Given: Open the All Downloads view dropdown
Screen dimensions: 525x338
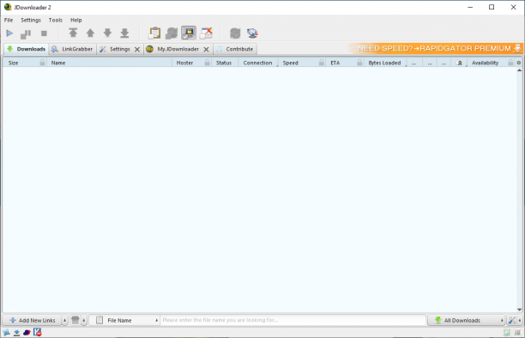Looking at the screenshot, I should click(467, 320).
